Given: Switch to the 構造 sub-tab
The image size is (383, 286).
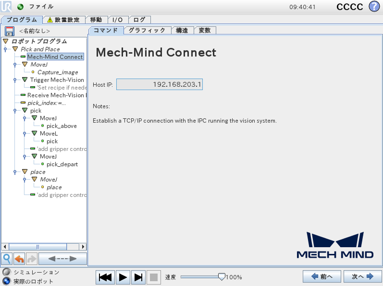Looking at the screenshot, I should [x=182, y=31].
